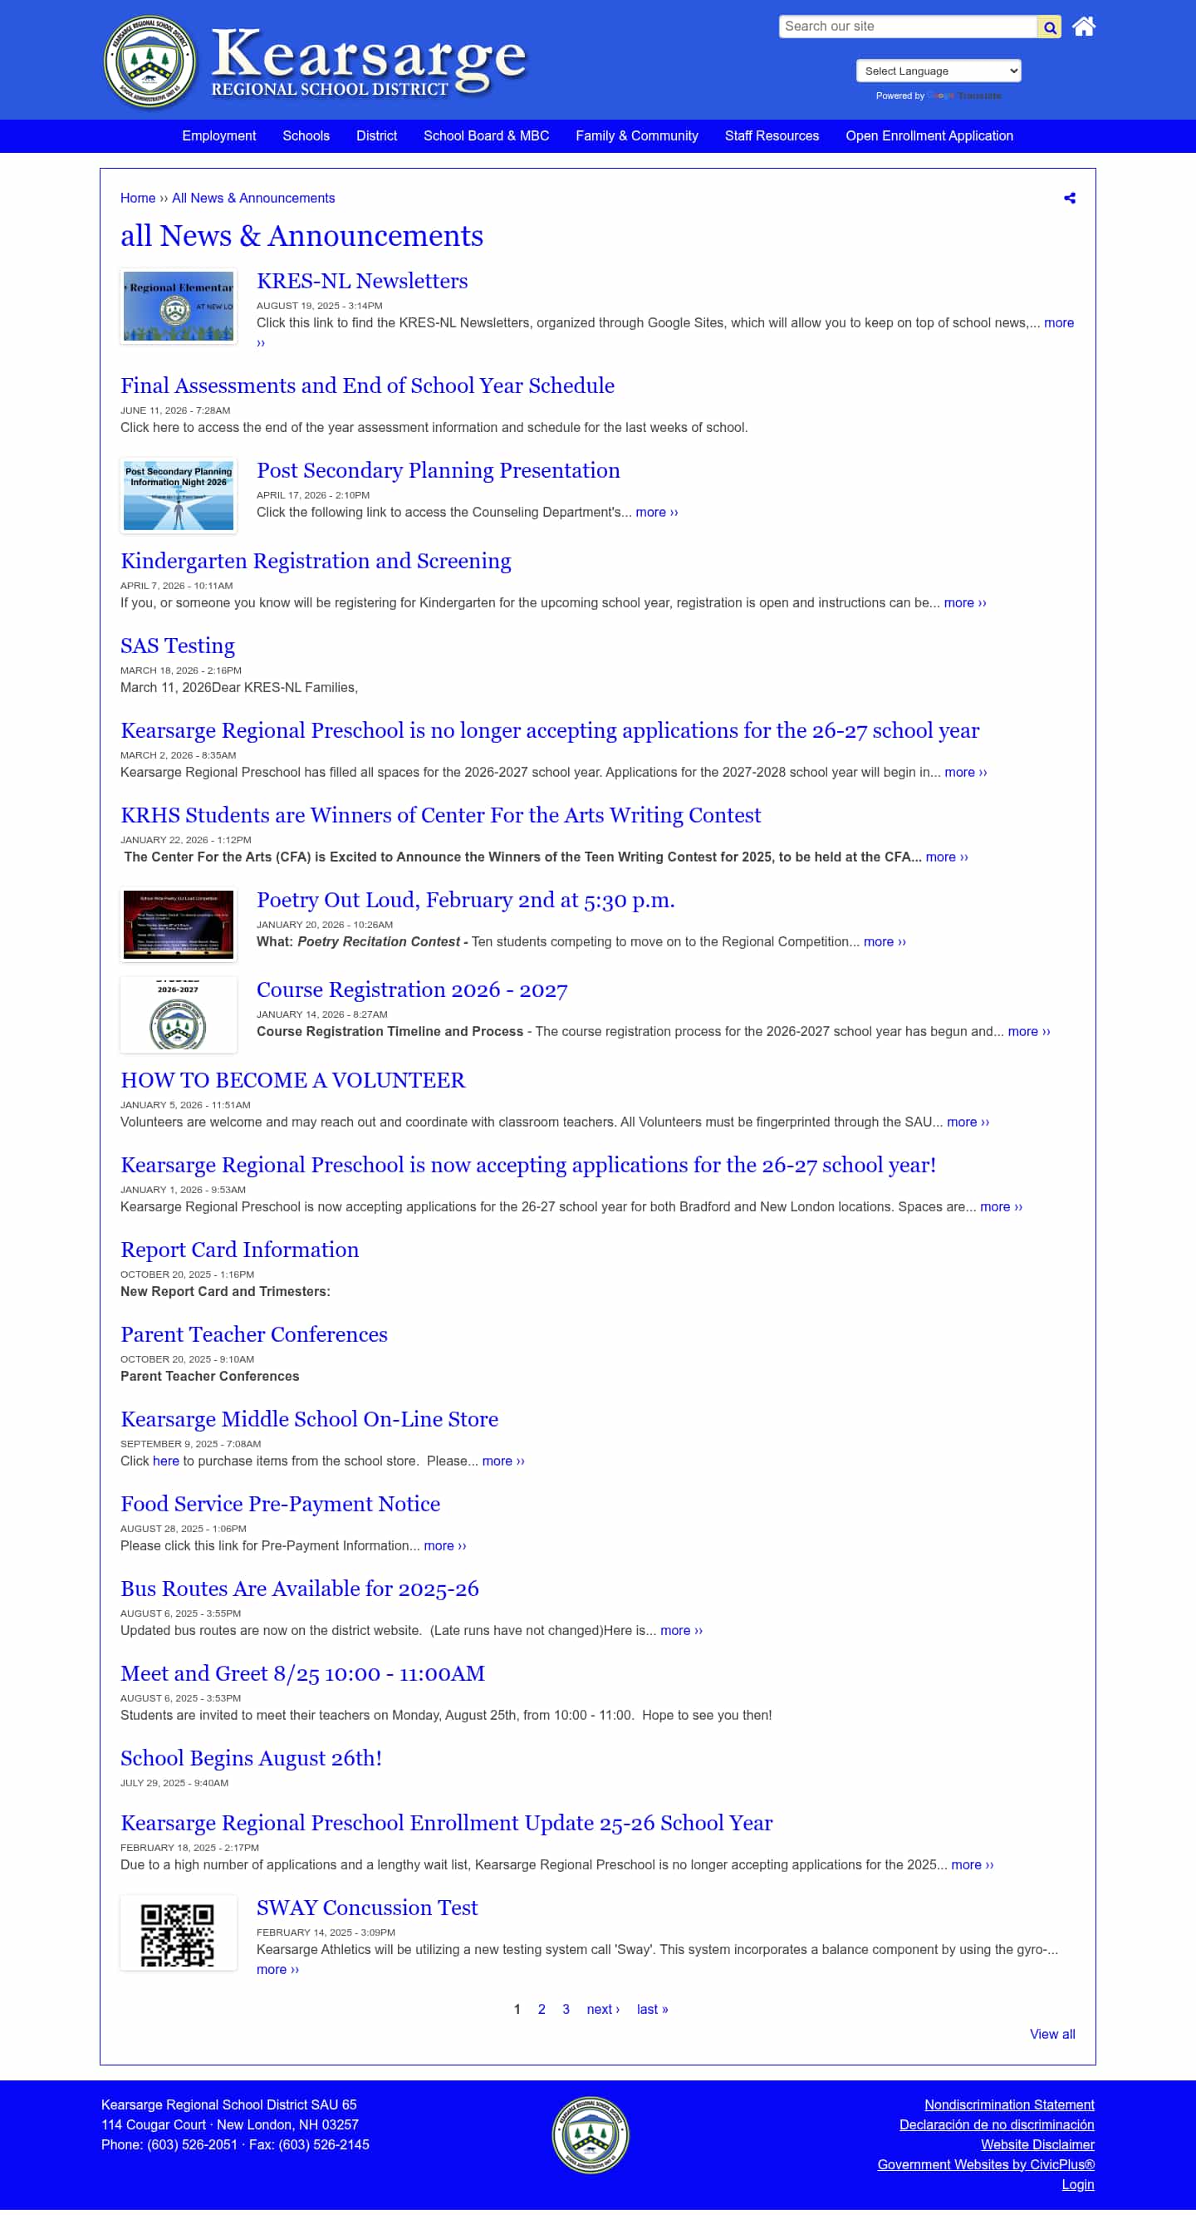Click 'more' for Kindergarten Registration
The image size is (1196, 2215).
click(x=966, y=602)
